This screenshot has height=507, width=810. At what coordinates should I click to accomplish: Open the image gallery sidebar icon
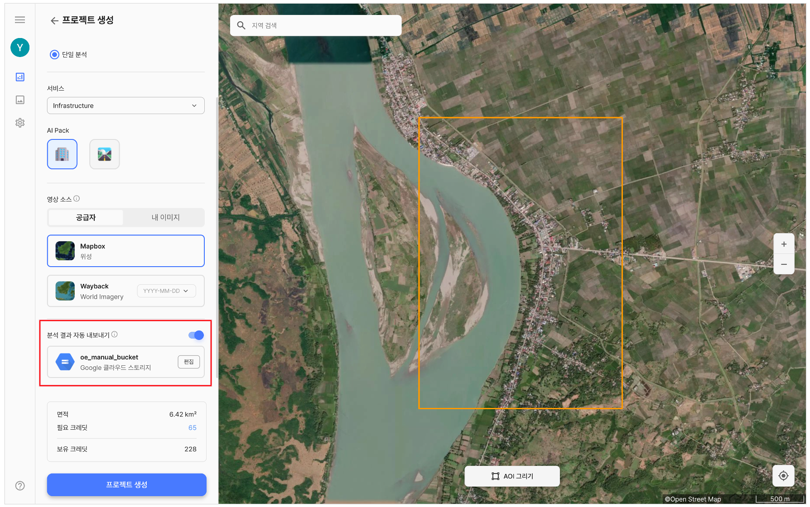(20, 100)
